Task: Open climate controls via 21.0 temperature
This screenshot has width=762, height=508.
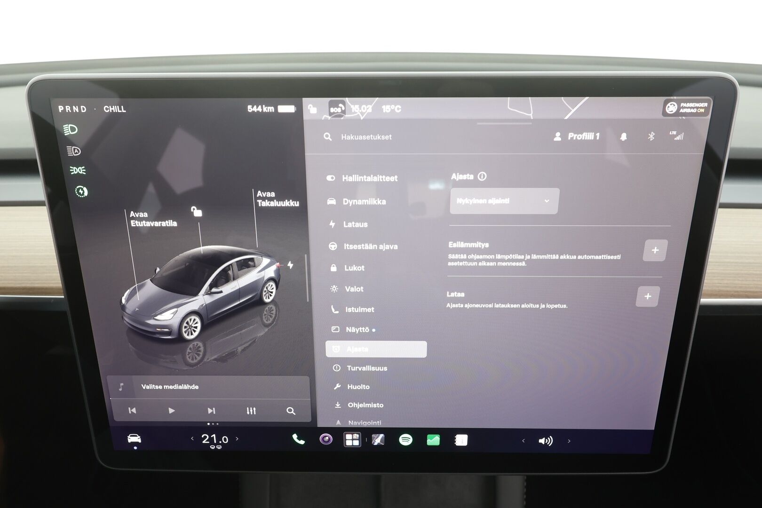Action: 215,439
